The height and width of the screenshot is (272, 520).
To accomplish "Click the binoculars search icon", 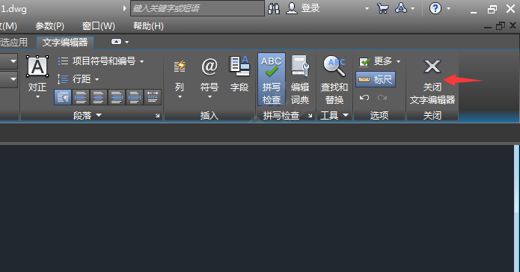I will coord(274,8).
